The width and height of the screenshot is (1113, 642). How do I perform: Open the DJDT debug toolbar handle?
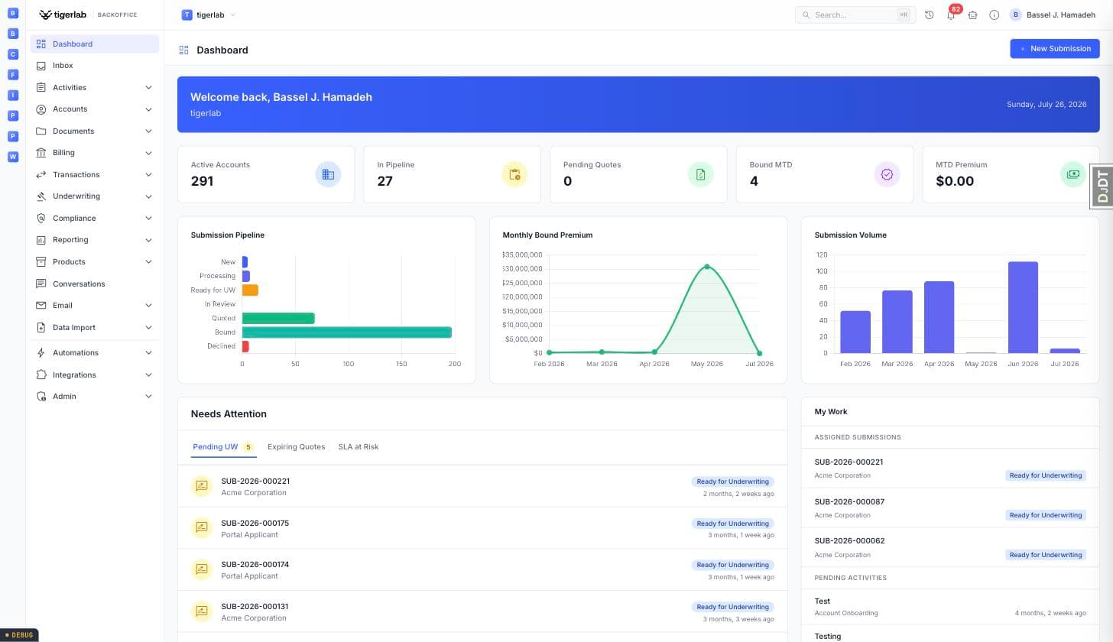pyautogui.click(x=1102, y=186)
